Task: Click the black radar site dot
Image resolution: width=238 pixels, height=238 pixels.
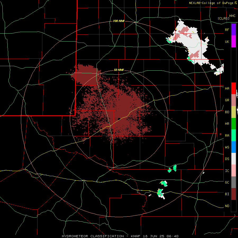Action: tap(119, 119)
